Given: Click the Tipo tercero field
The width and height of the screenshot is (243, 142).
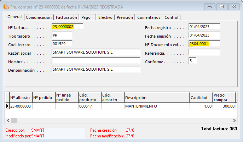Looking at the screenshot, I should click(62, 35).
